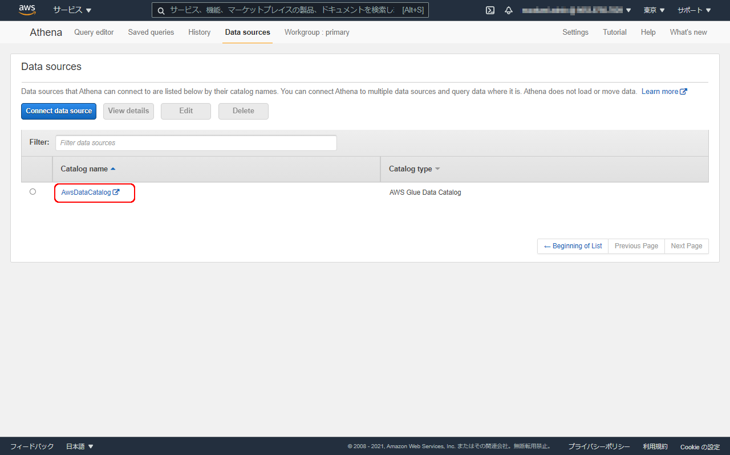Open Athena Settings
Viewport: 730px width, 455px height.
pos(575,32)
